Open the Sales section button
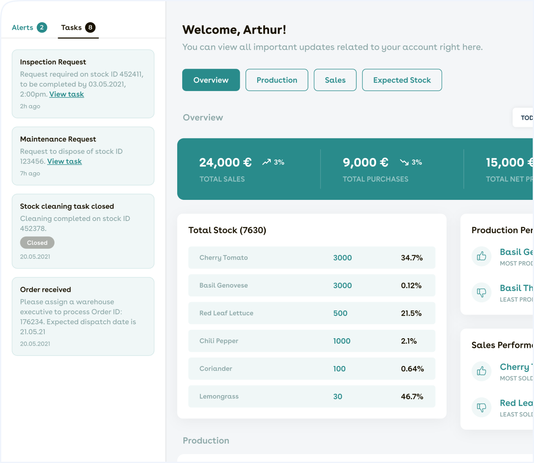Image resolution: width=534 pixels, height=463 pixels. (335, 80)
